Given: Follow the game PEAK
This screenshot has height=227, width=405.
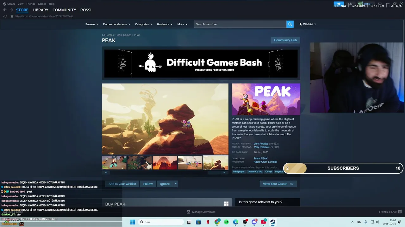Looking at the screenshot, I should pyautogui.click(x=148, y=184).
